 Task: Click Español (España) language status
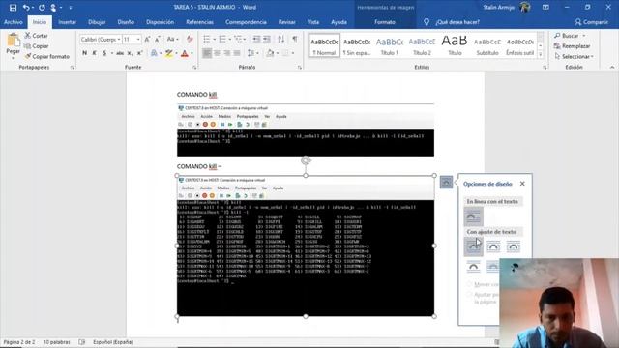(113, 342)
